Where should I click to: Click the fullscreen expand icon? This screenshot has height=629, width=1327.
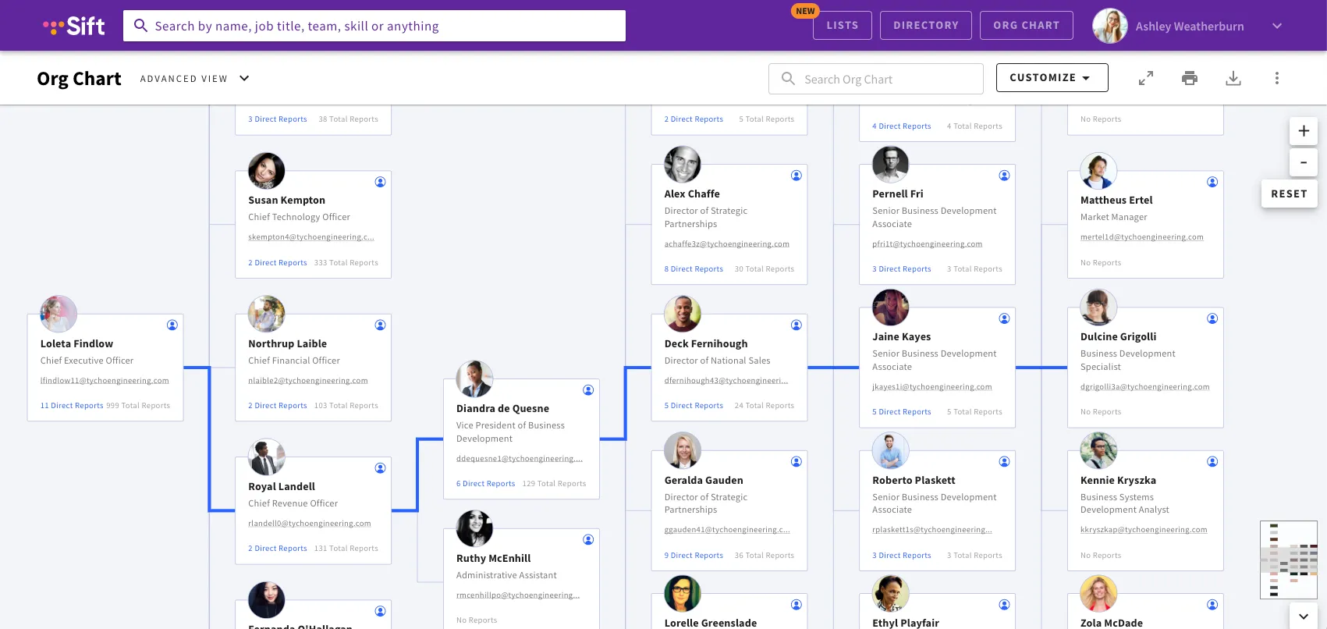tap(1145, 78)
